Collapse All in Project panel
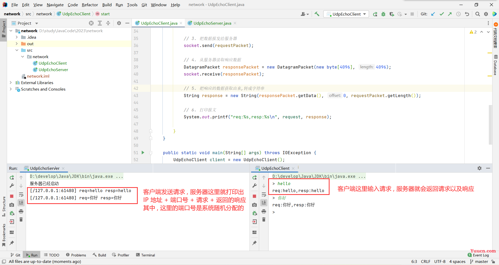The image size is (499, 265). pyautogui.click(x=108, y=23)
